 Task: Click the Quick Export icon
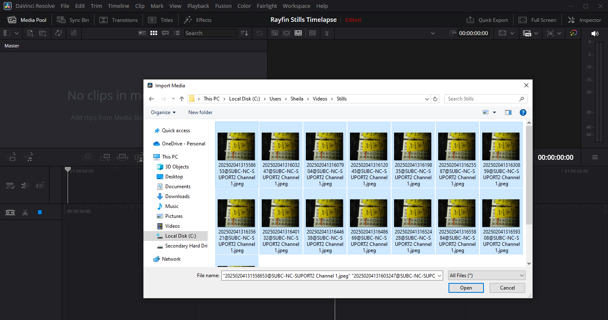(470, 20)
